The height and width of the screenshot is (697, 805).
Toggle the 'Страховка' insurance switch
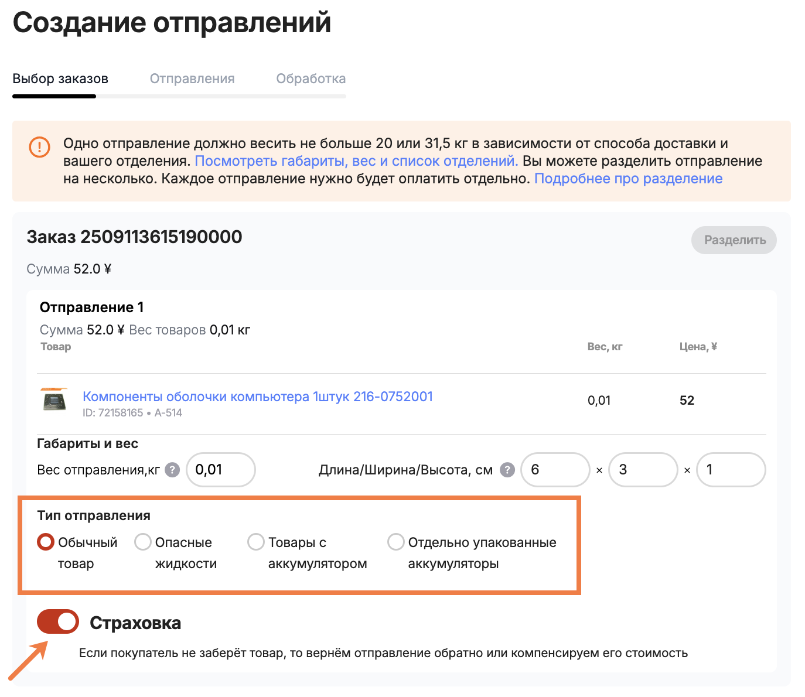[x=58, y=622]
